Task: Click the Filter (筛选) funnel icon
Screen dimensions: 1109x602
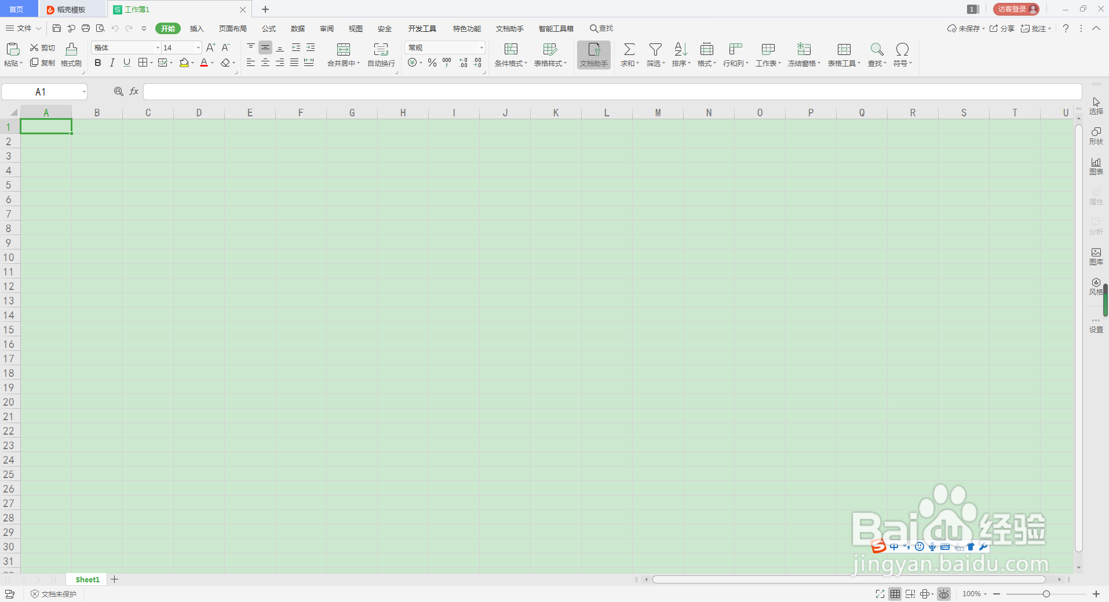Action: (x=655, y=49)
